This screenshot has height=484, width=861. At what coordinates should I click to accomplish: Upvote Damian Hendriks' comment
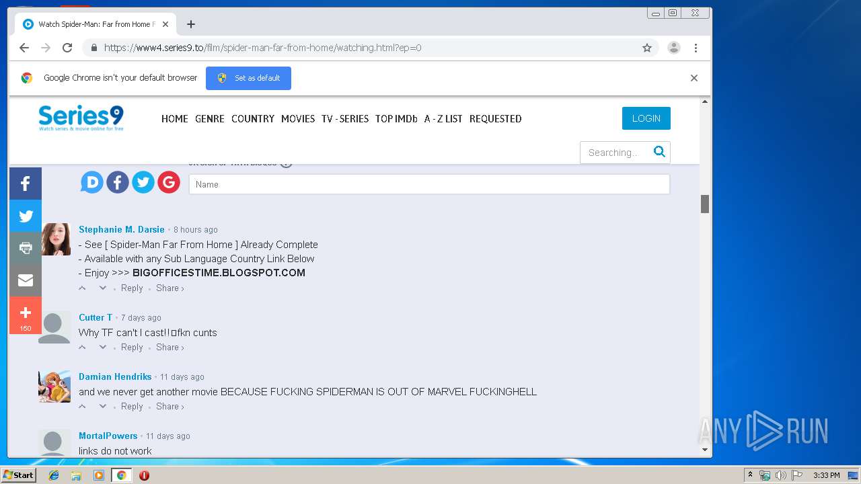point(83,406)
